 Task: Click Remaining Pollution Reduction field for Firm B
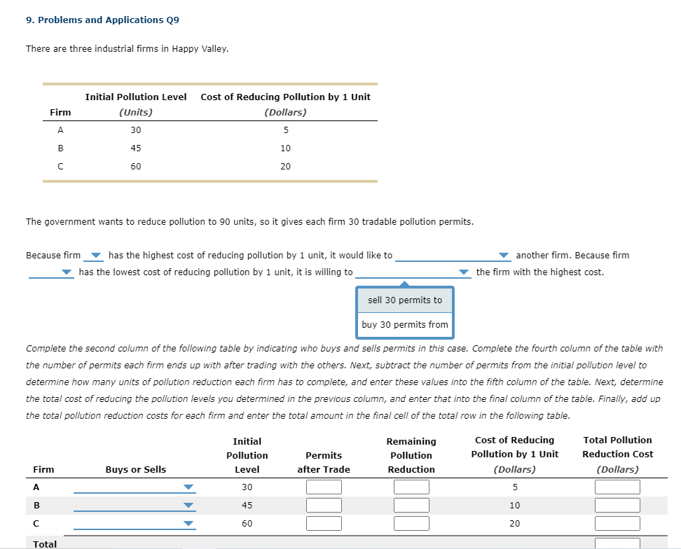411,505
